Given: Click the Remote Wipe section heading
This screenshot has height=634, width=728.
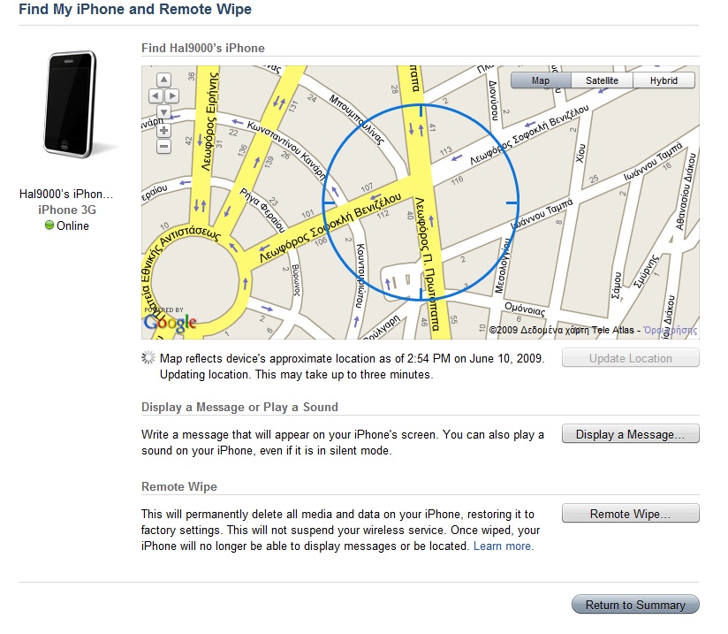Looking at the screenshot, I should (179, 486).
